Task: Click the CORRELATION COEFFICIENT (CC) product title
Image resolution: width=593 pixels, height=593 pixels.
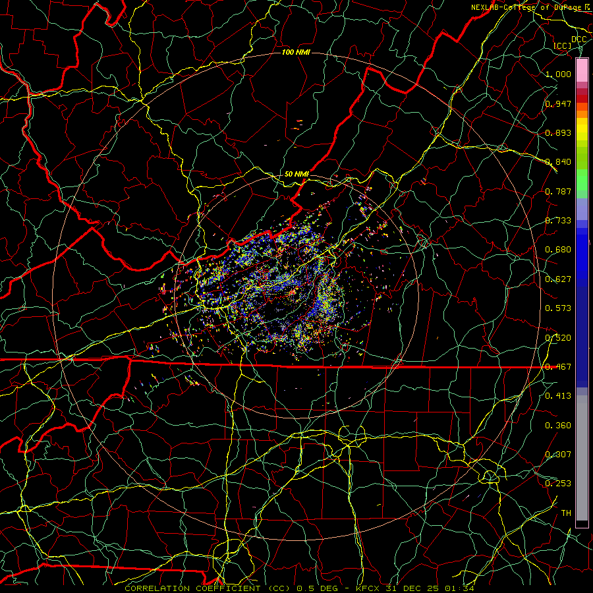Action: pyautogui.click(x=208, y=588)
